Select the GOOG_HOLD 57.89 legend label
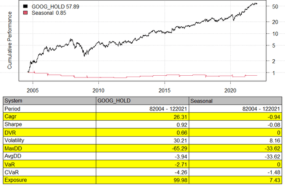The image size is (285, 187). (55, 7)
